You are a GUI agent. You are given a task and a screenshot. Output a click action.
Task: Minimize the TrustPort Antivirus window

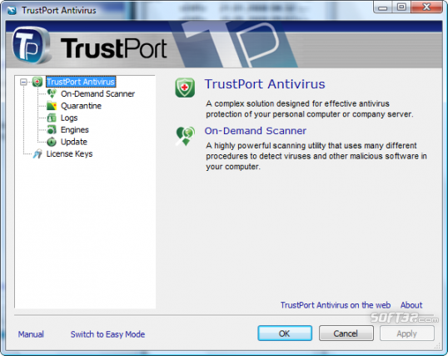click(383, 8)
